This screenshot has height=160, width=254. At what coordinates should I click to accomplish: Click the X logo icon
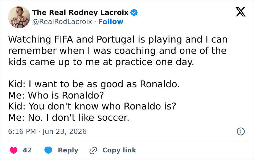pyautogui.click(x=241, y=12)
